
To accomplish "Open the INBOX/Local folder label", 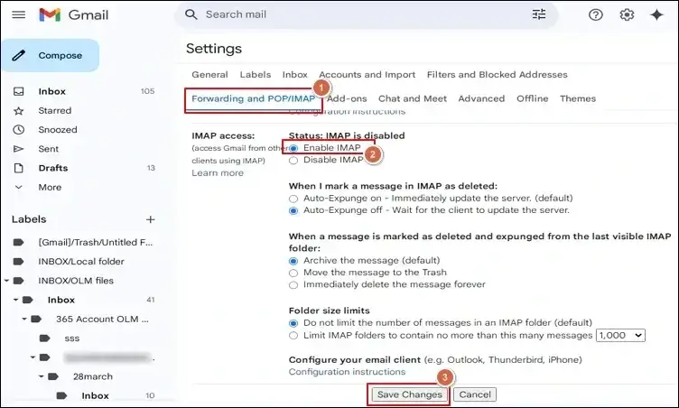I will (x=81, y=261).
